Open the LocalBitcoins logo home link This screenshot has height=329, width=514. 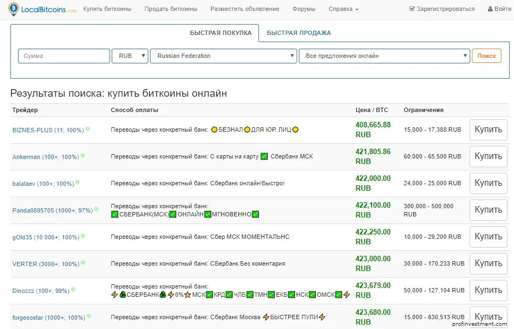[42, 9]
